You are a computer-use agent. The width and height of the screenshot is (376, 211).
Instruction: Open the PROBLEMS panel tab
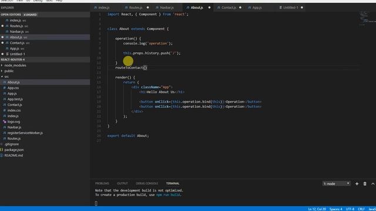pos(102,183)
